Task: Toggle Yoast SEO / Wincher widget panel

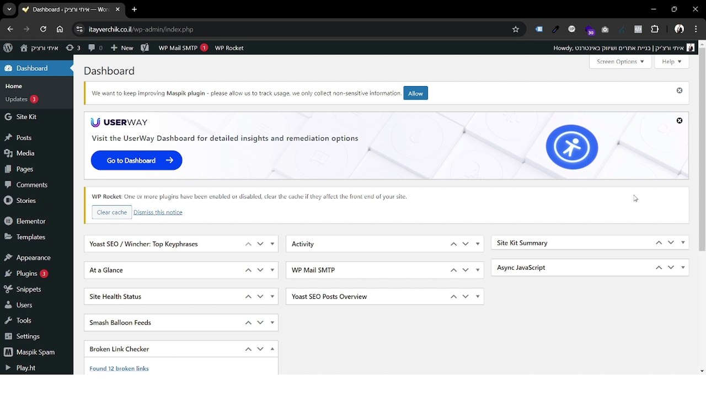Action: tap(272, 244)
